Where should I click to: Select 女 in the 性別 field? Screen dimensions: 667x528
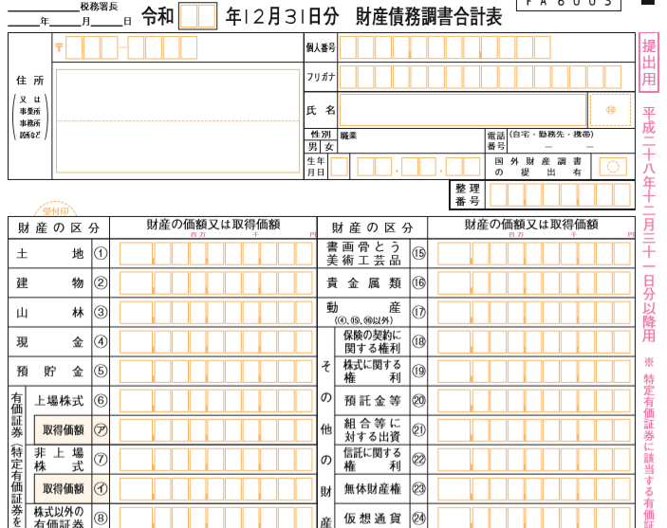point(328,147)
